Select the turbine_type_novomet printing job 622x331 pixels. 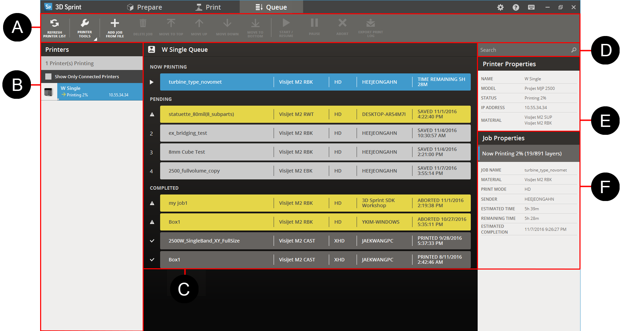click(x=315, y=82)
